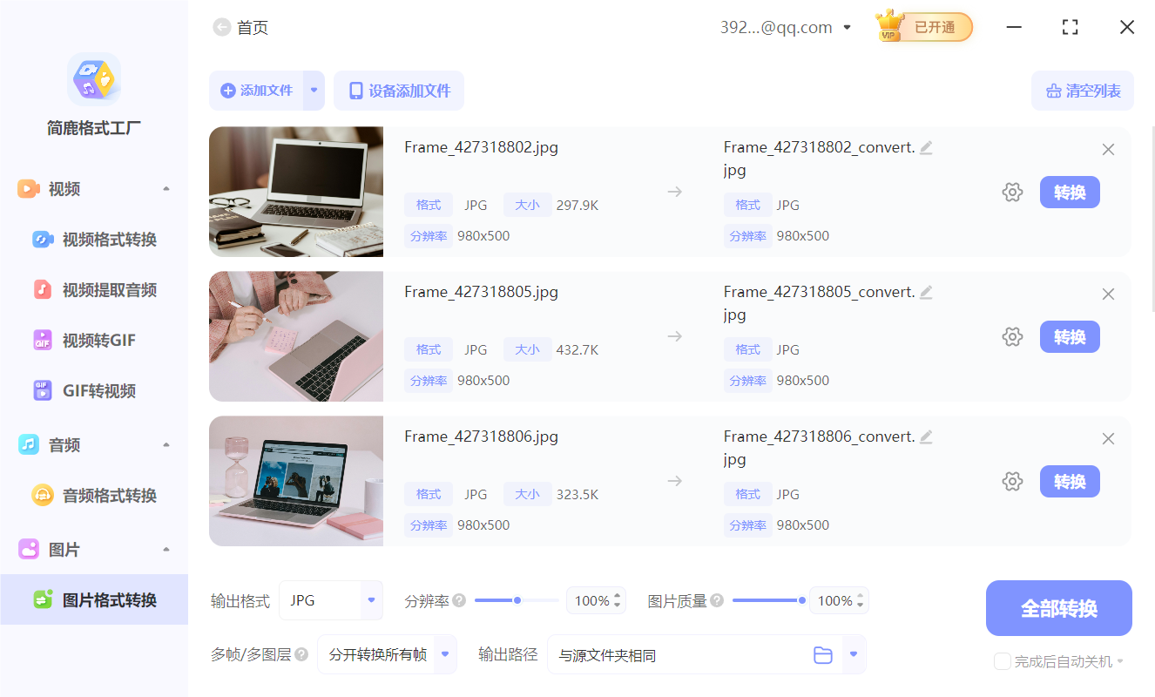Remove Frame_427318806.jpg from the list
This screenshot has height=697, width=1155.
pyautogui.click(x=1108, y=438)
